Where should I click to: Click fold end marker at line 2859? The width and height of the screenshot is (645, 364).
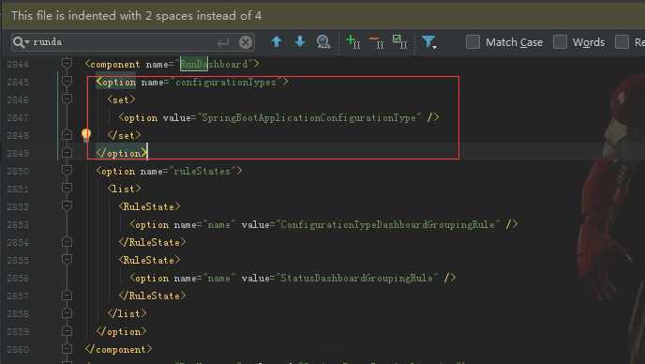pyautogui.click(x=67, y=331)
